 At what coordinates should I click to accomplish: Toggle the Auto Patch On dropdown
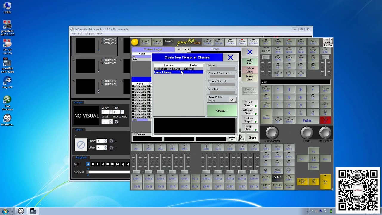coord(233,100)
